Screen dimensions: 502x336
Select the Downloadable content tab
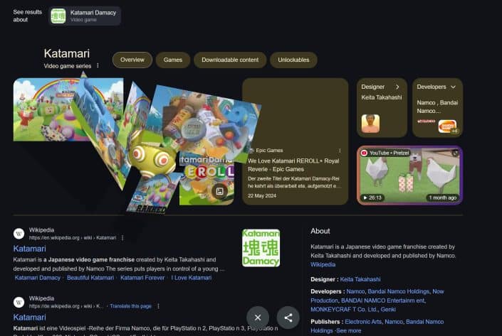pos(230,60)
